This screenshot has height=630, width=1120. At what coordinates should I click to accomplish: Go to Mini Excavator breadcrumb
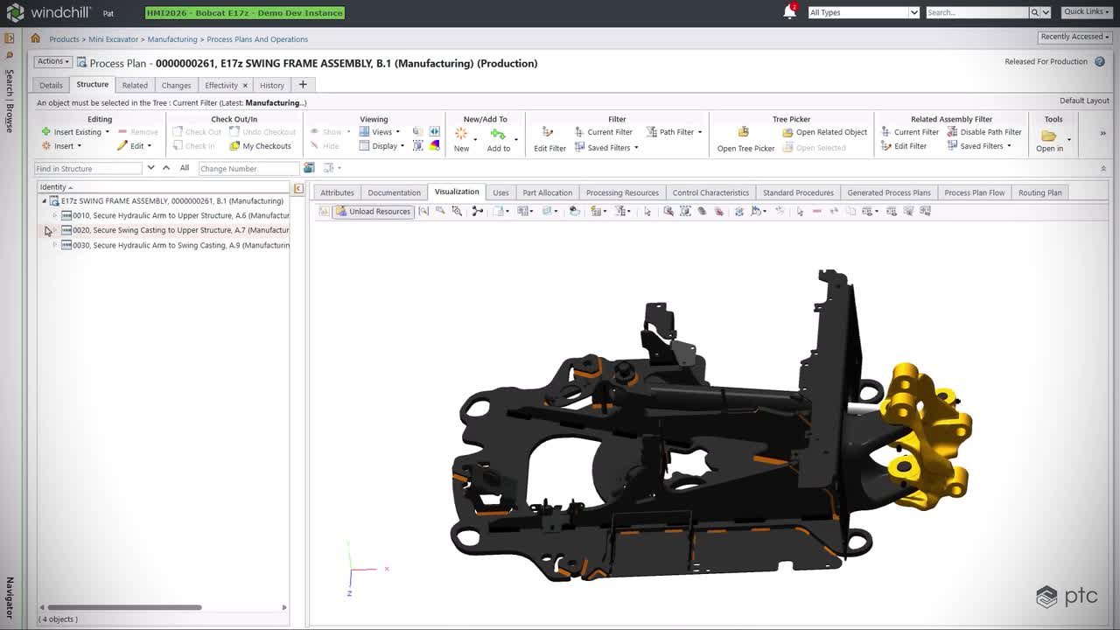pyautogui.click(x=113, y=39)
